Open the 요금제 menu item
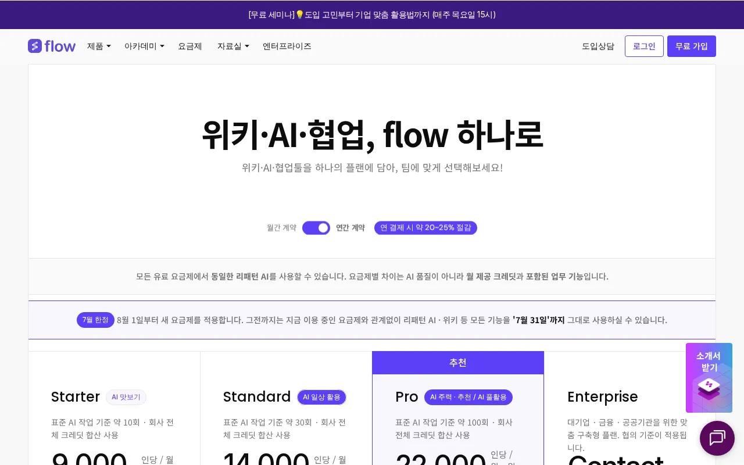Image resolution: width=744 pixels, height=465 pixels. point(190,46)
